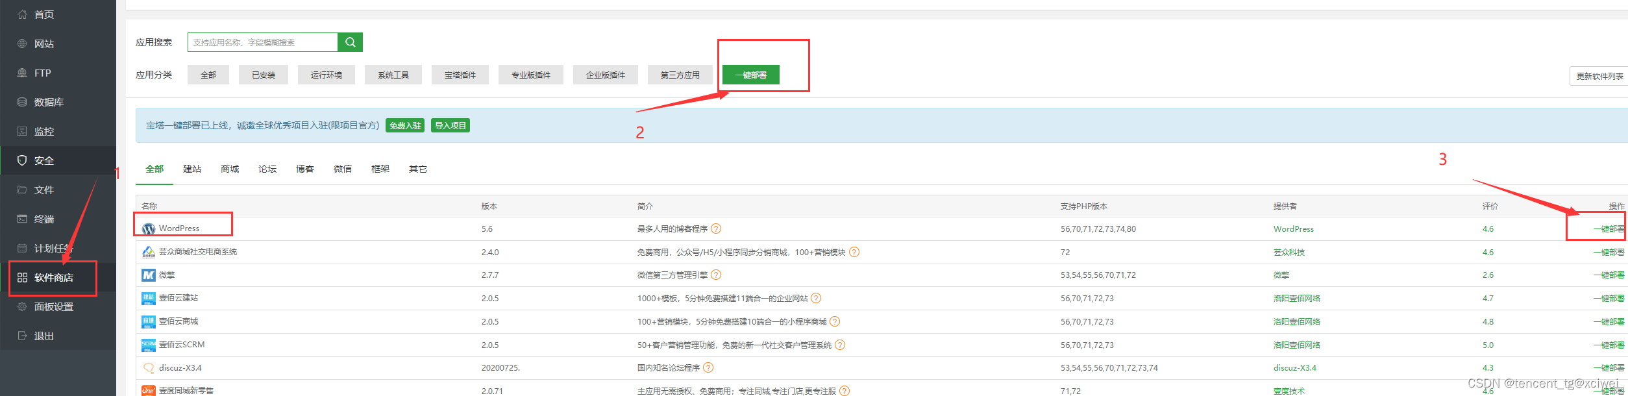Click the 安全 shield icon in sidebar
The width and height of the screenshot is (1628, 396).
pyautogui.click(x=22, y=160)
